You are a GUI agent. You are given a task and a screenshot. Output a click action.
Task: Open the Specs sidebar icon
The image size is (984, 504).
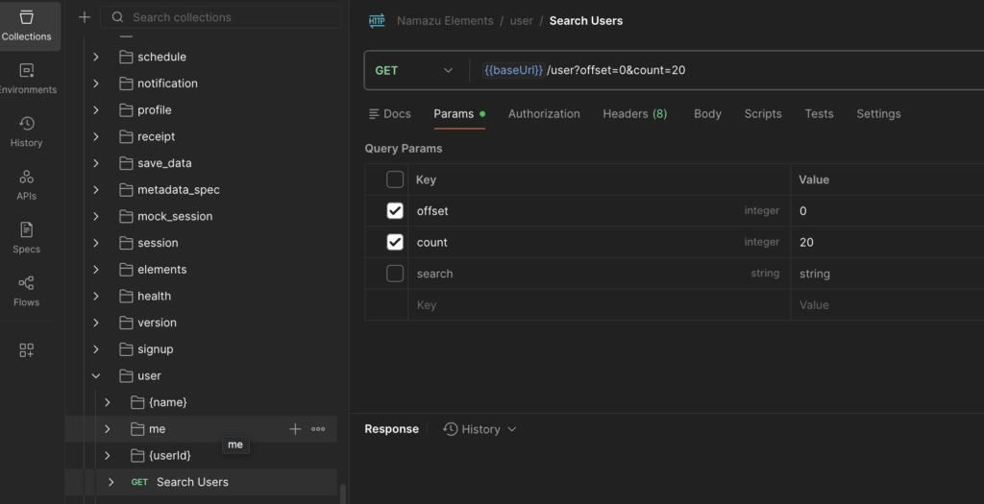click(26, 237)
